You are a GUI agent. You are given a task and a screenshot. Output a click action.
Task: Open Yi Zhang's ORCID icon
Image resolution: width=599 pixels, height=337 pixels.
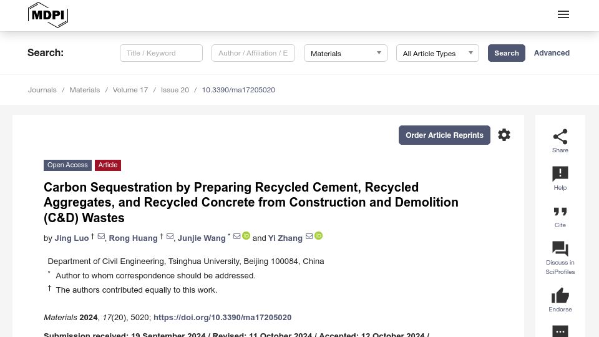(318, 236)
